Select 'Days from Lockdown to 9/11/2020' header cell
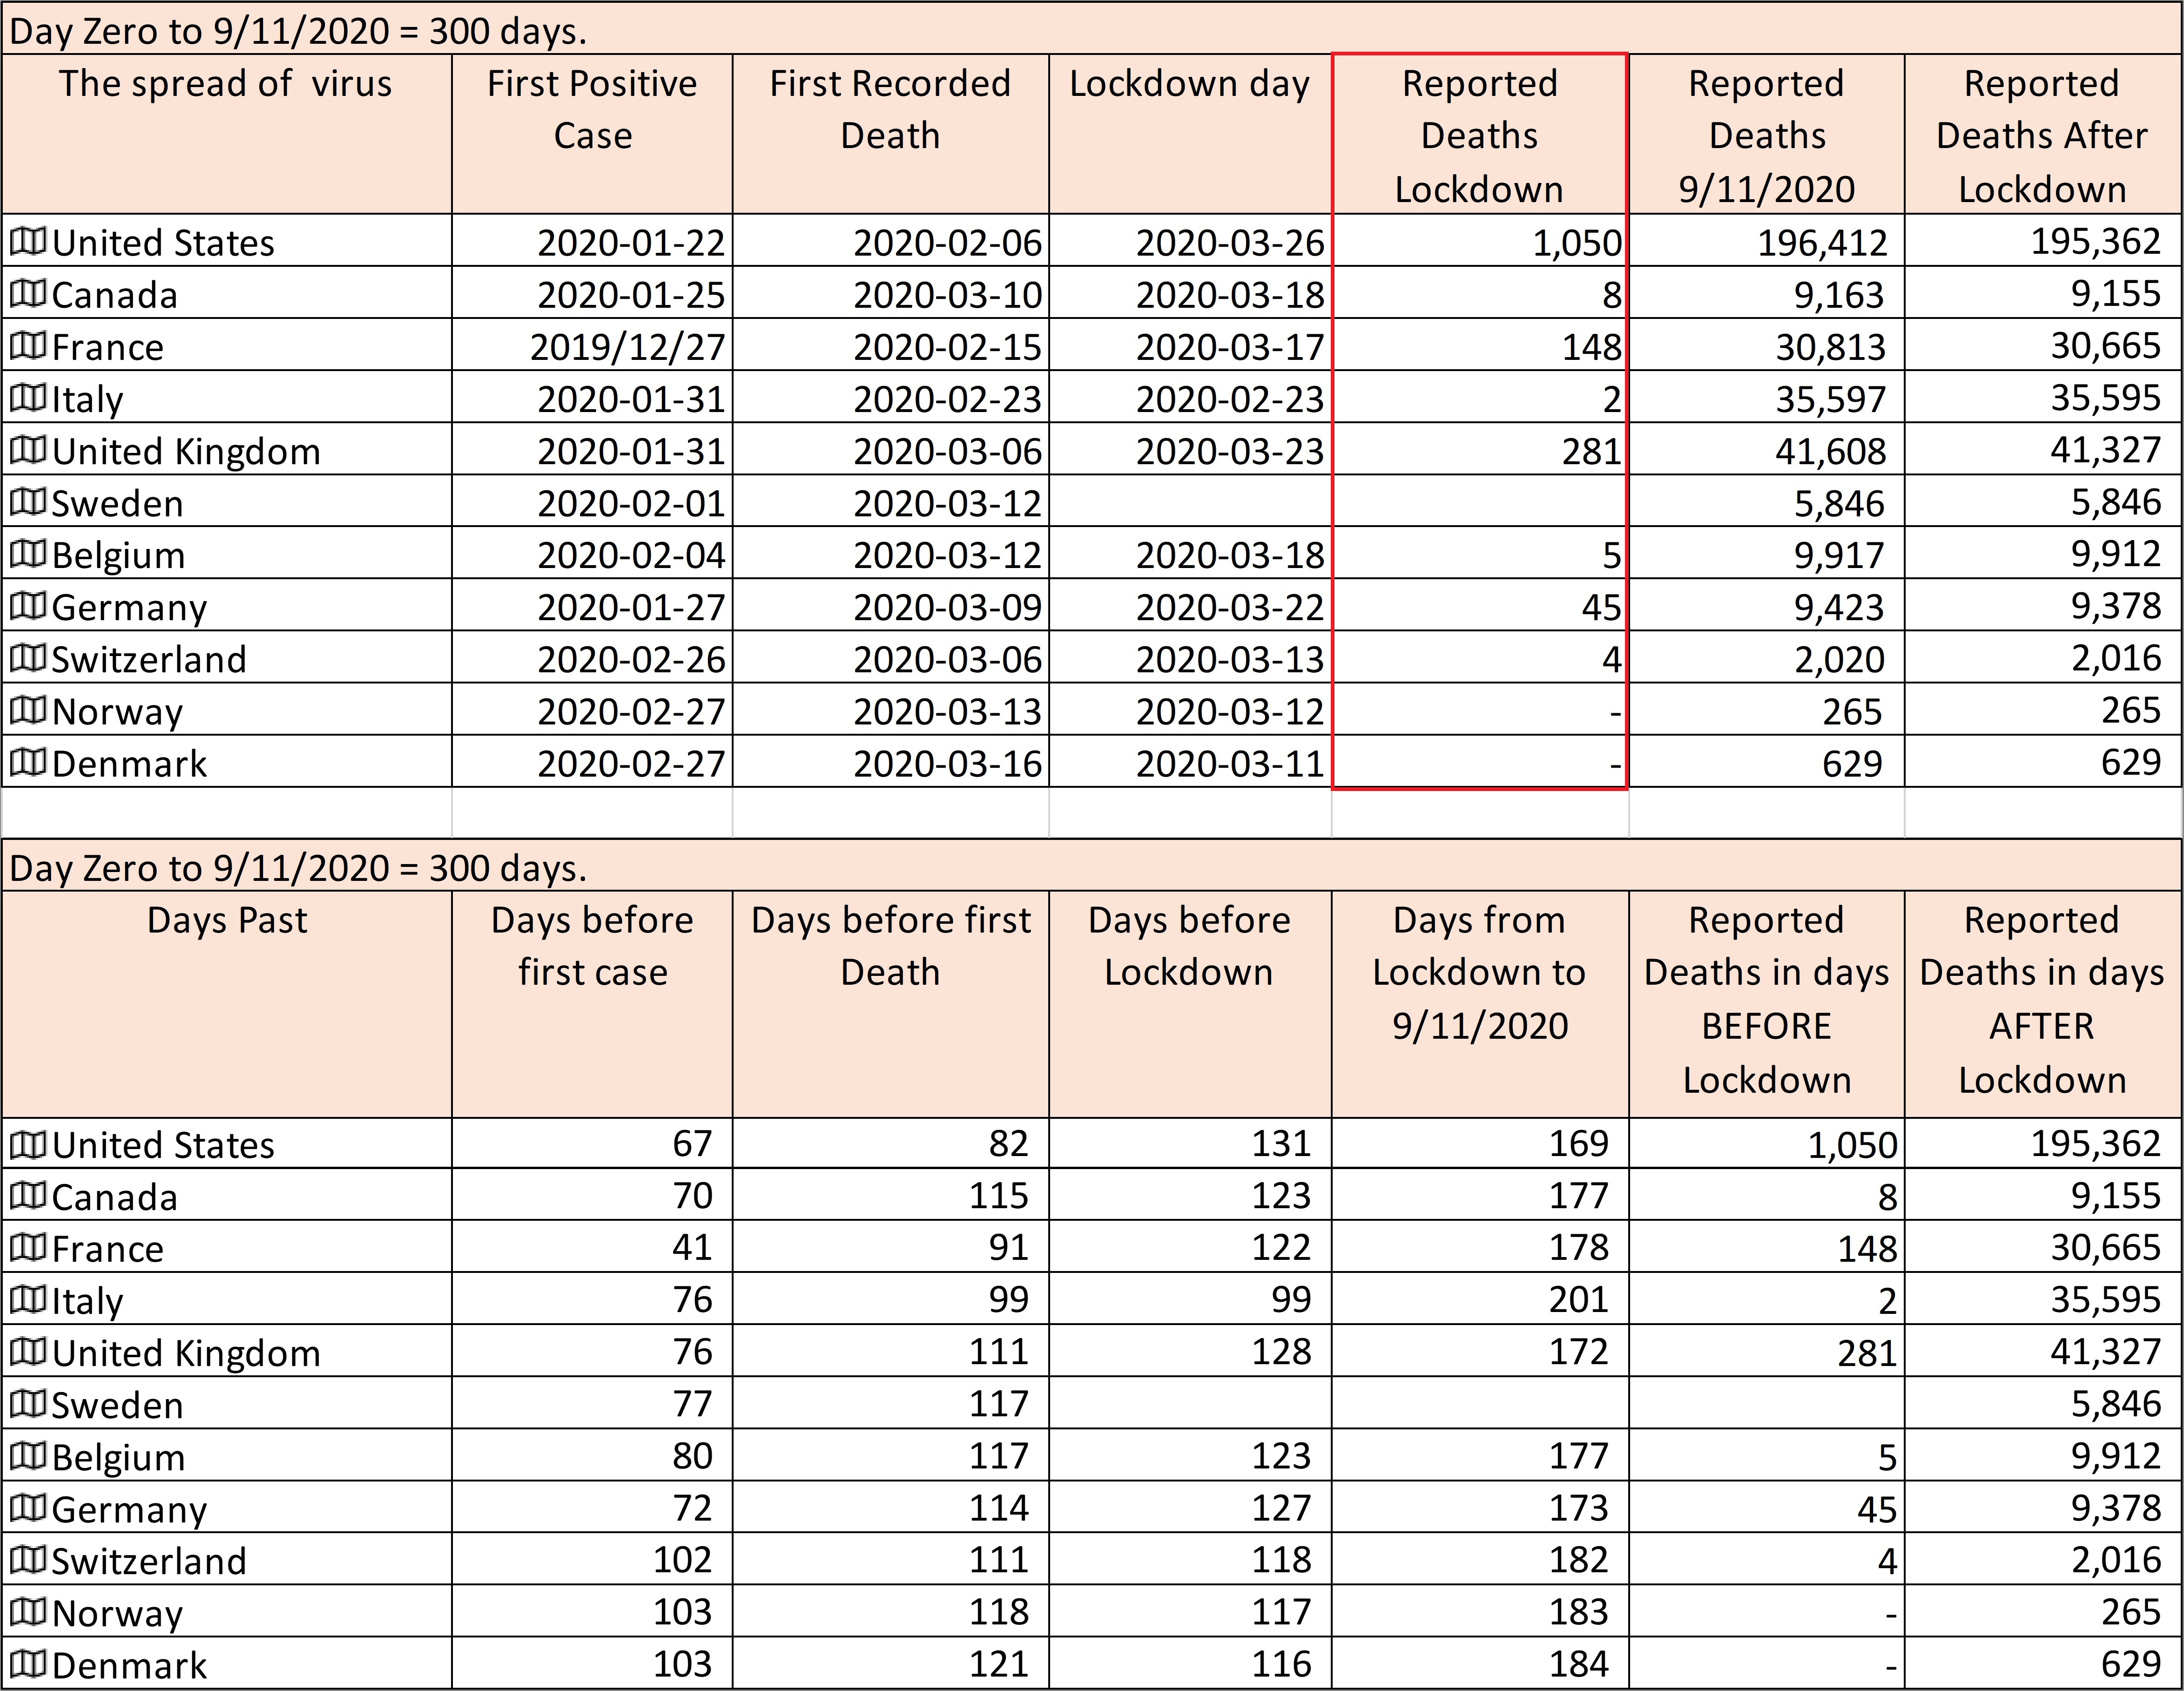 [x=1480, y=1004]
